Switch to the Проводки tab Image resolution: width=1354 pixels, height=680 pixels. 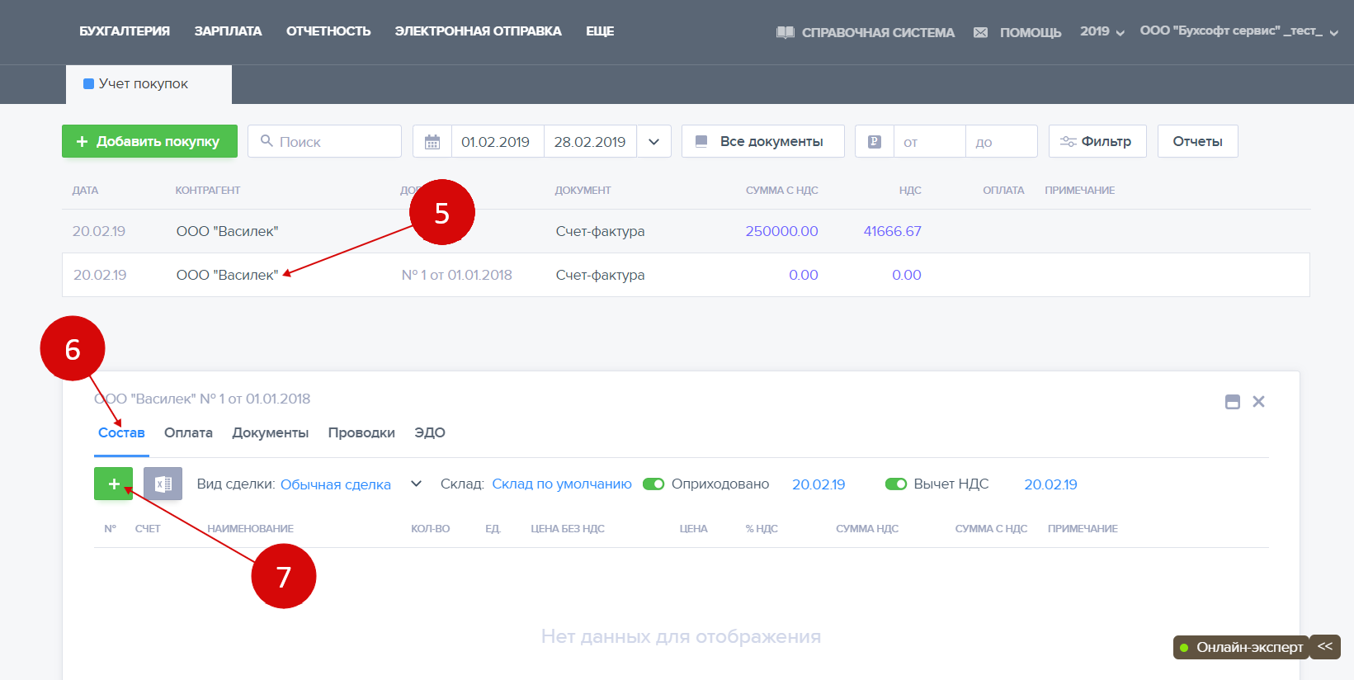pos(361,432)
